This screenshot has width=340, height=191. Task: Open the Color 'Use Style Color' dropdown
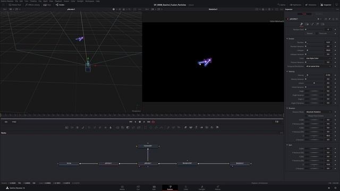click(x=318, y=58)
